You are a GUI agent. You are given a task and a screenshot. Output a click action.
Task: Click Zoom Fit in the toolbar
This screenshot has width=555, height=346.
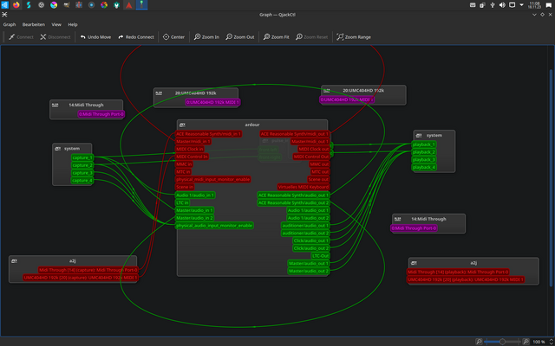[x=277, y=37]
